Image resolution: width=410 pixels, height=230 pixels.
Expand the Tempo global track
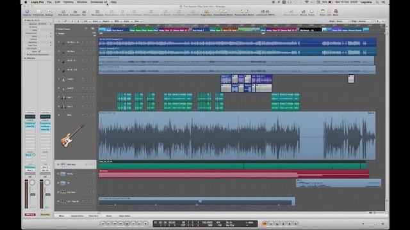(56, 33)
